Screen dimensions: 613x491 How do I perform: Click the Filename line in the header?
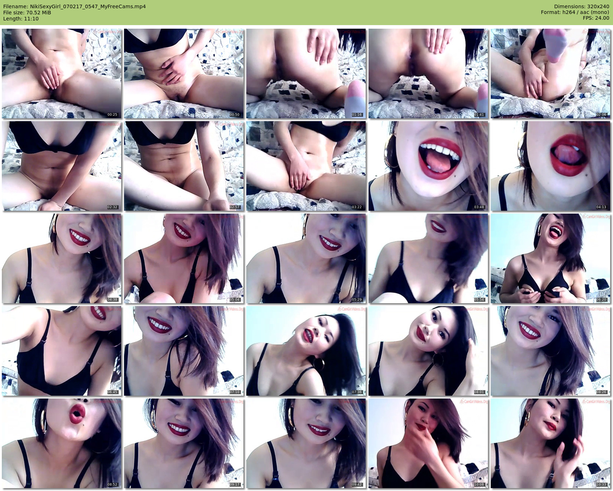pos(75,6)
